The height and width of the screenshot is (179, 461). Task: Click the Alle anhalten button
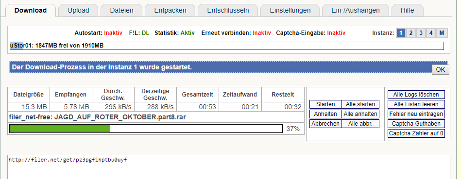tap(360, 114)
